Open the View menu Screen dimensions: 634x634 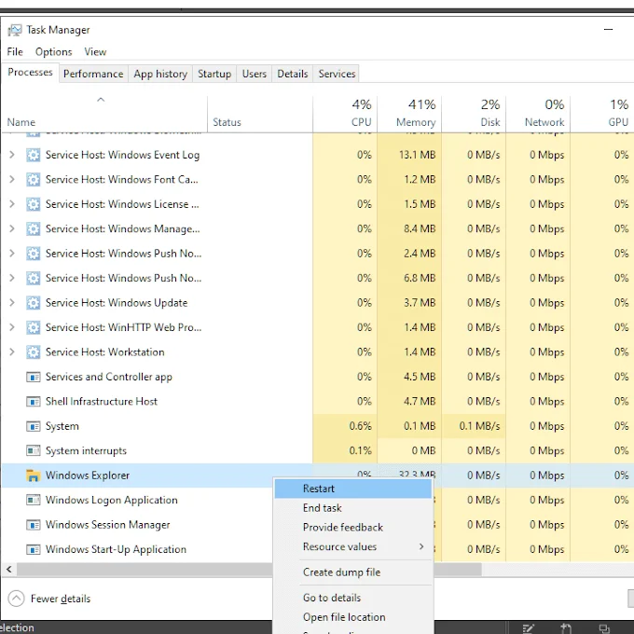pos(95,52)
